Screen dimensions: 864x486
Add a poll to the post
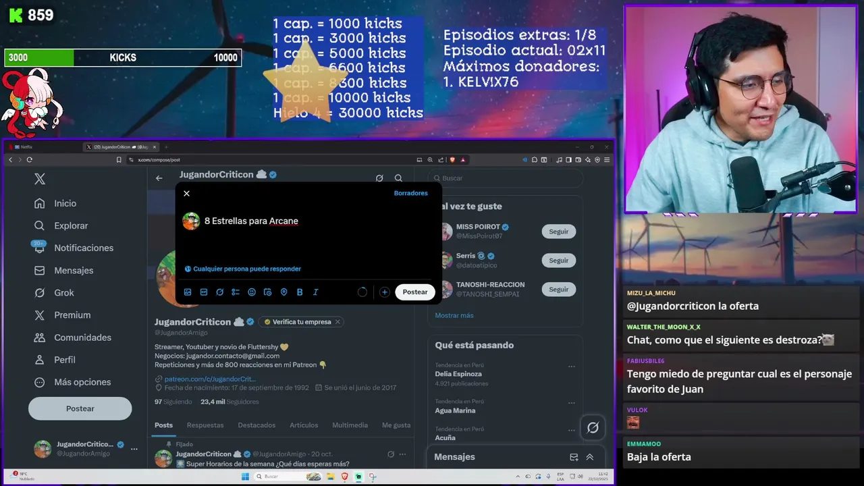pyautogui.click(x=236, y=292)
